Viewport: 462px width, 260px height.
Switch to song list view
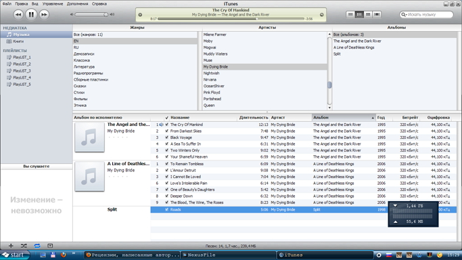click(x=350, y=14)
